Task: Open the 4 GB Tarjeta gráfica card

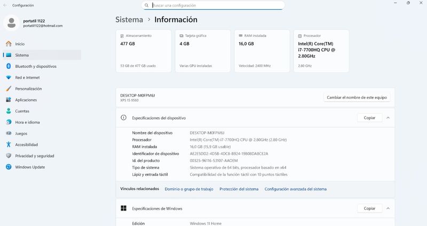Action: [x=203, y=51]
